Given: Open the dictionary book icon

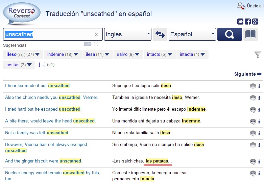Looking at the screenshot, I should pyautogui.click(x=250, y=34).
